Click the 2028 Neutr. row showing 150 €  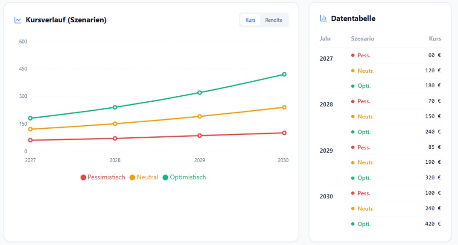[395, 116]
